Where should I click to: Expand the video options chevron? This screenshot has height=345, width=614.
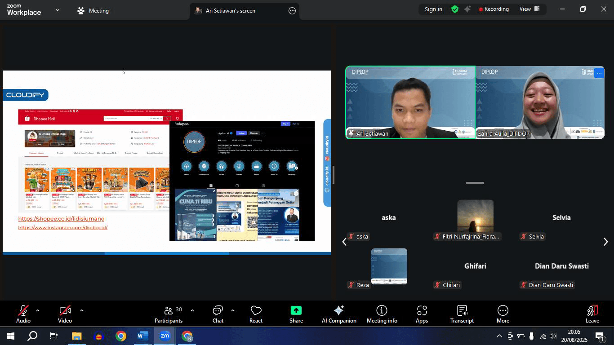(x=81, y=310)
